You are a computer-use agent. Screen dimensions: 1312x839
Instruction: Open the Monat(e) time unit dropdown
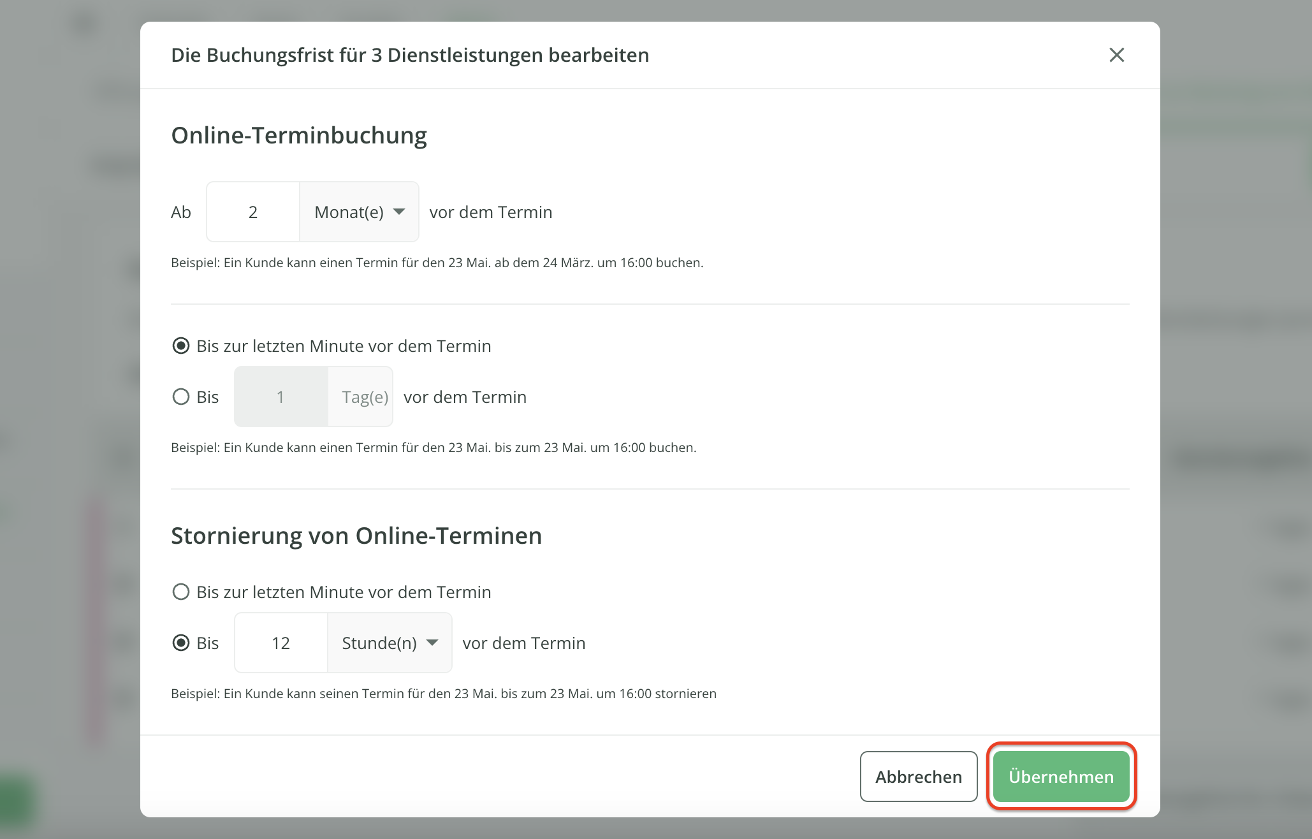[x=359, y=212]
